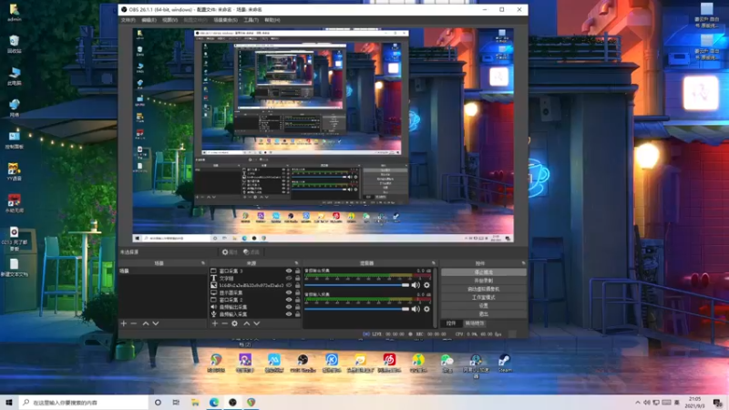
Task: Open the OBS Studio desktop shortcut
Action: click(303, 363)
